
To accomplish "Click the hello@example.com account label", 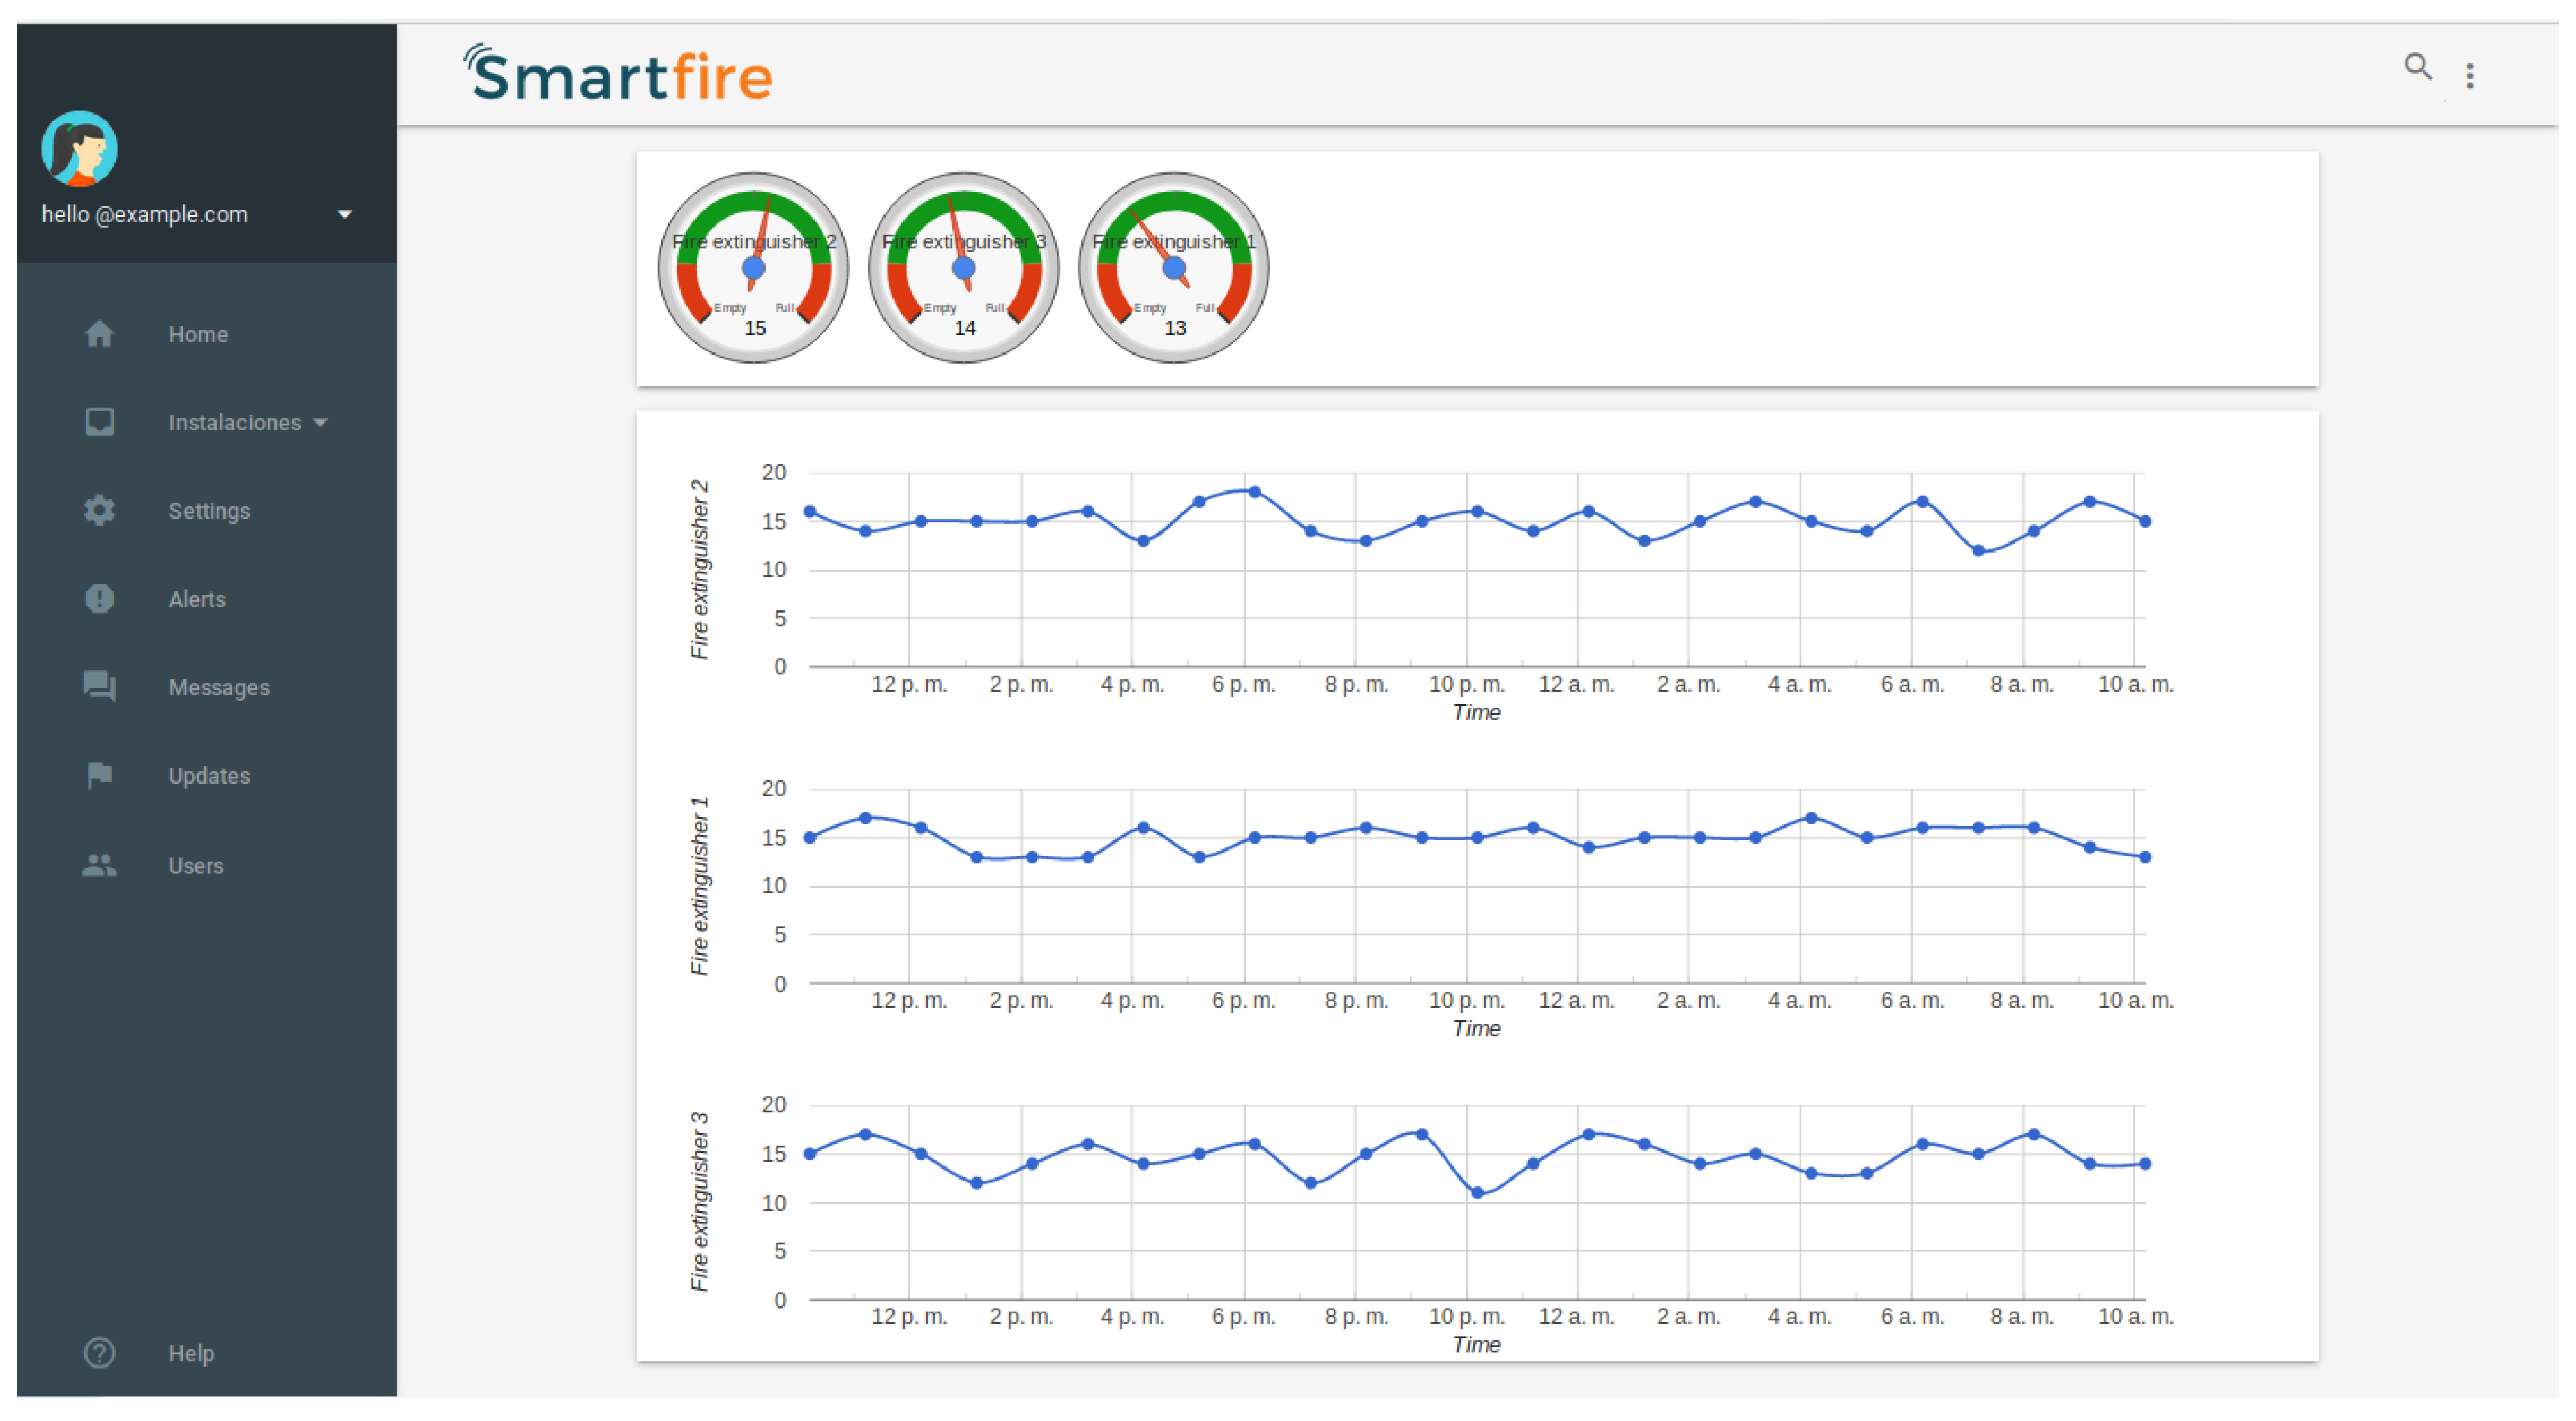I will click(145, 215).
